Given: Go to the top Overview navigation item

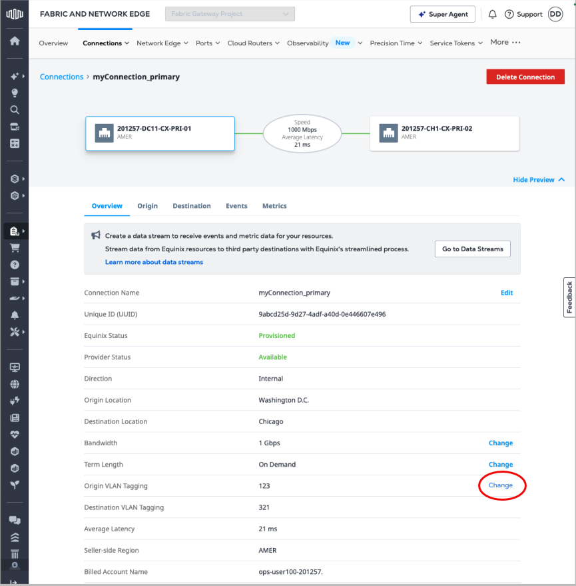Looking at the screenshot, I should point(53,43).
